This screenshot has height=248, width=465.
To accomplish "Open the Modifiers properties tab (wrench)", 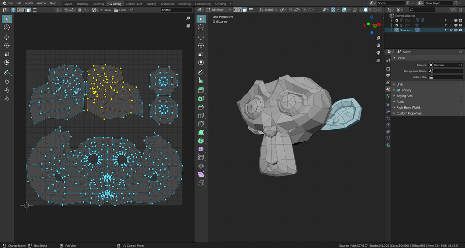I will (x=388, y=111).
